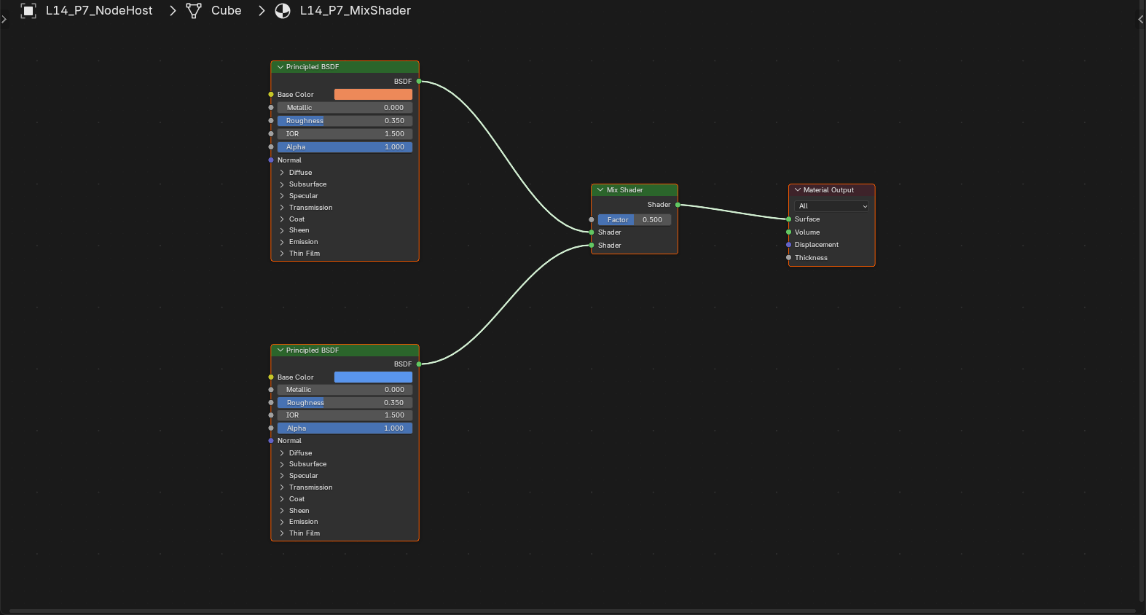Select Cube breadcrumb text

click(x=227, y=10)
